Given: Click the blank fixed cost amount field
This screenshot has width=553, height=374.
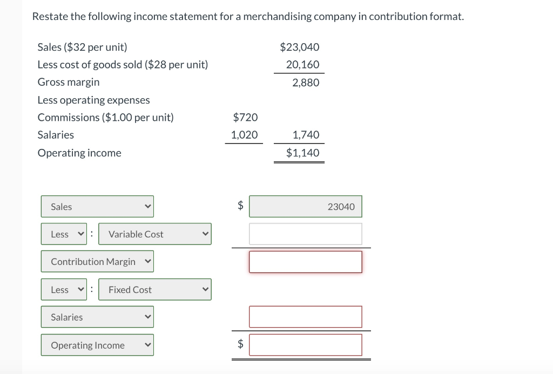Looking at the screenshot, I should tap(306, 317).
